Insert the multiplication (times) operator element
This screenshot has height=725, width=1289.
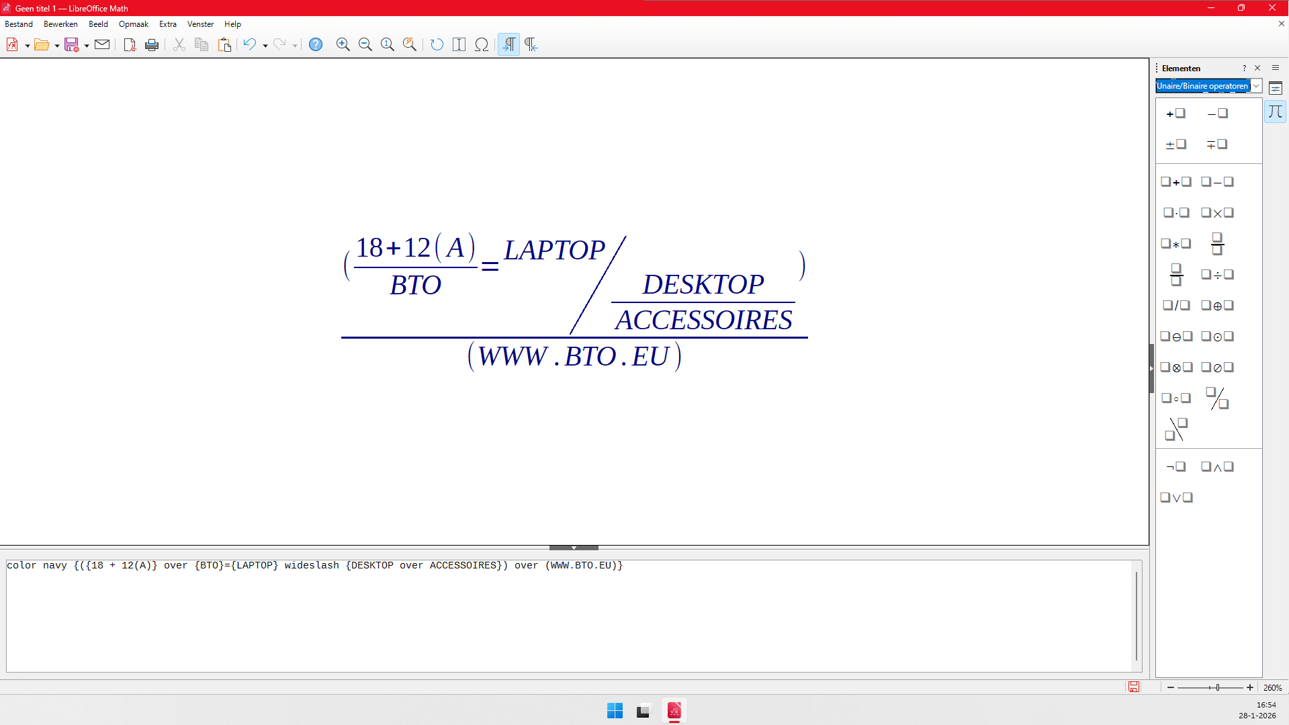click(x=1217, y=213)
